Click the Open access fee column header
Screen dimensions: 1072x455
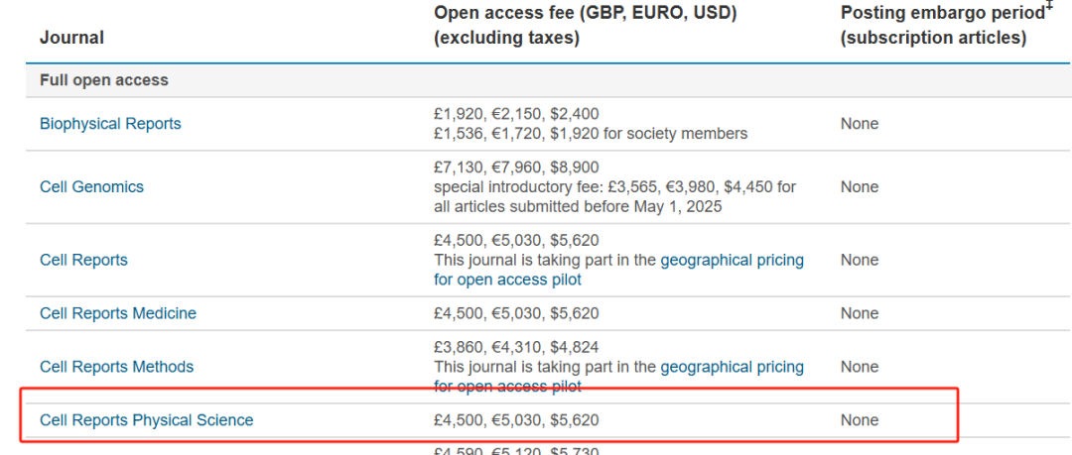click(586, 26)
